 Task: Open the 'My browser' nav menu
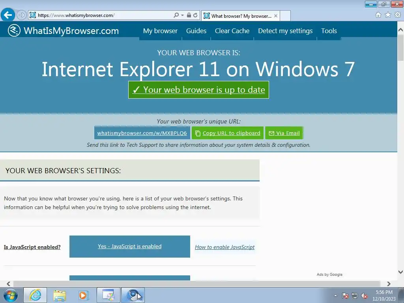[x=160, y=31]
